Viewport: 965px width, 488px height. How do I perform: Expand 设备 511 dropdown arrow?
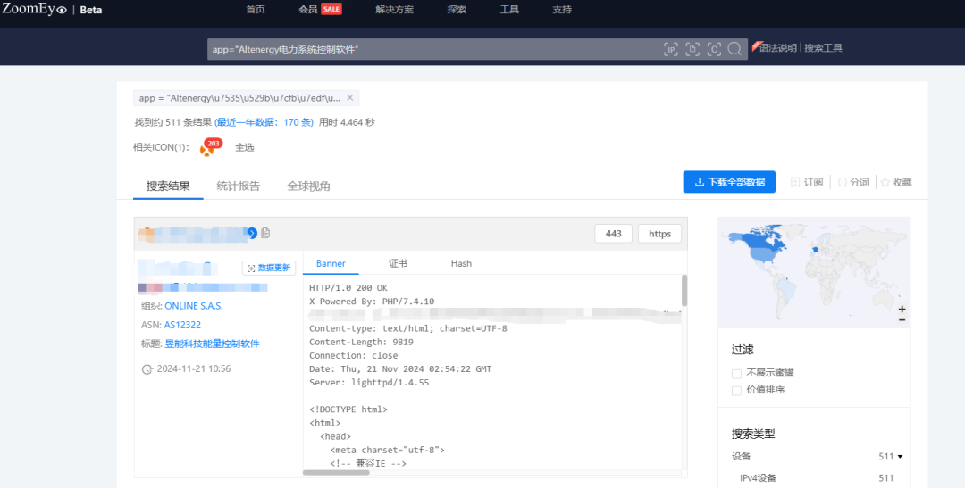900,457
